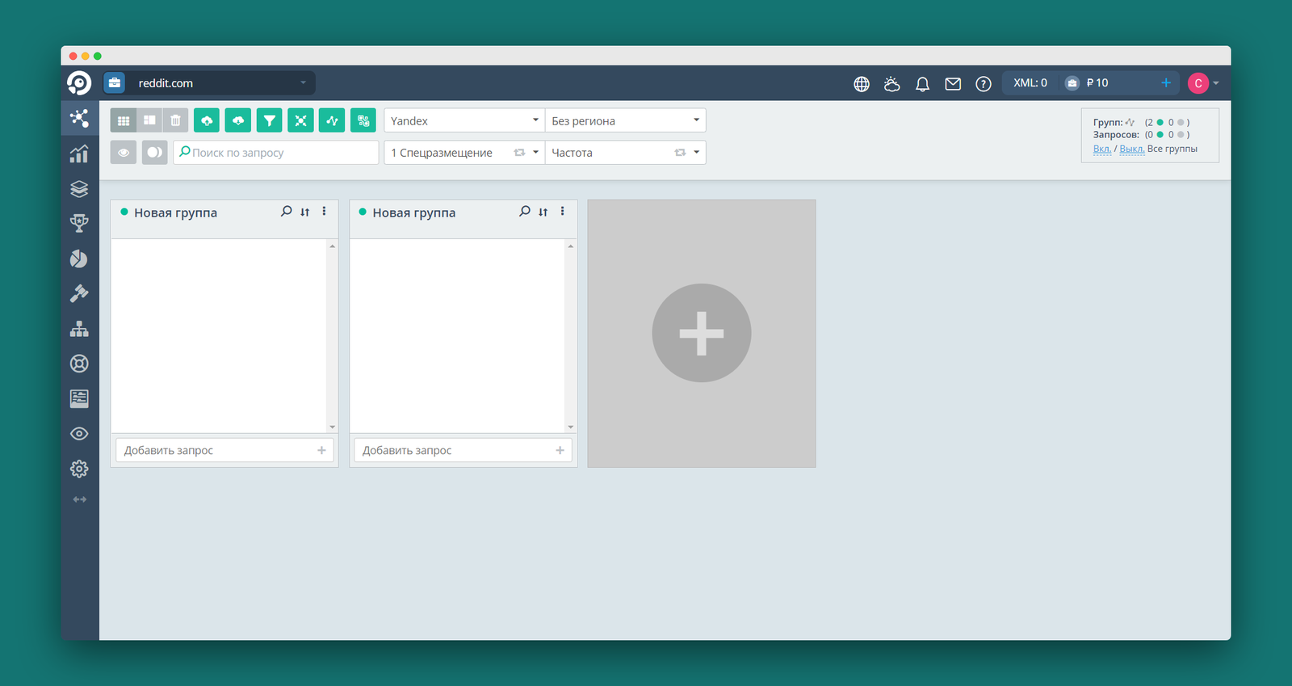Screen dimensions: 1292x686
Task: Open three-dots menu of first Новая группа
Action: [x=324, y=211]
